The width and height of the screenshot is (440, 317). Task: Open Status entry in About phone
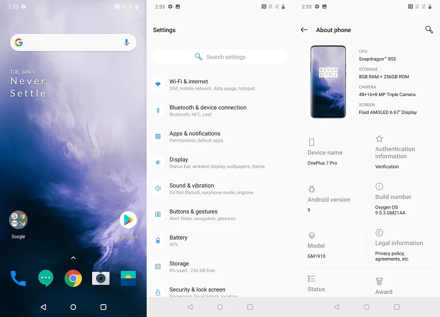pyautogui.click(x=332, y=285)
